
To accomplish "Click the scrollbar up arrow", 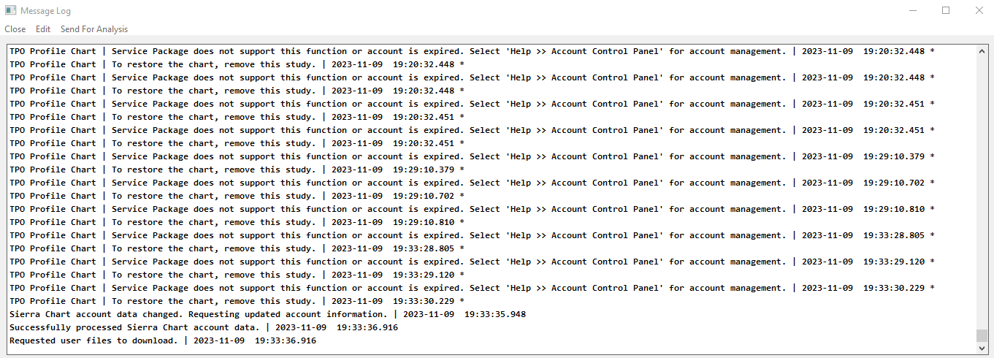I will (982, 51).
